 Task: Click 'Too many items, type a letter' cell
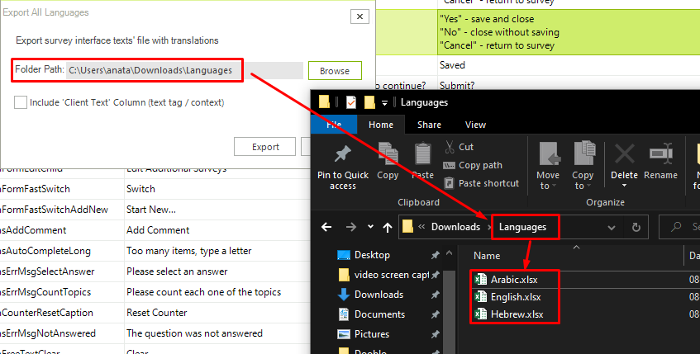coord(188,251)
